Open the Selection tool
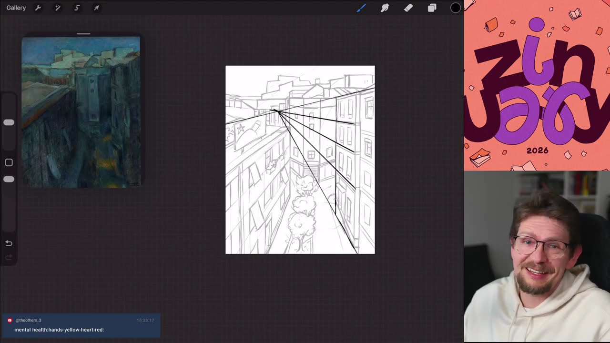 [77, 8]
